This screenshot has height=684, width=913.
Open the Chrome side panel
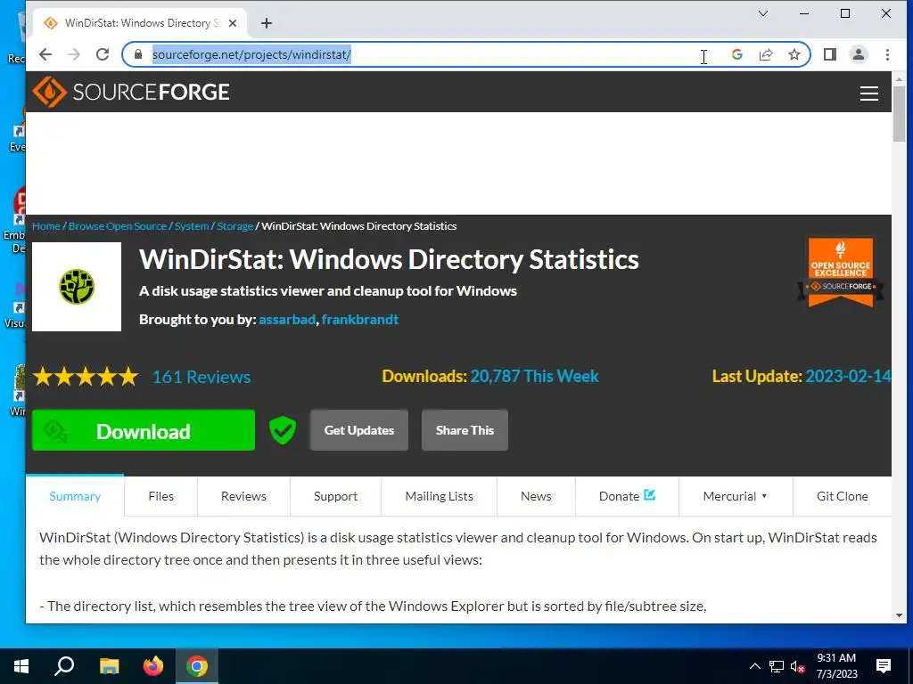tap(830, 54)
